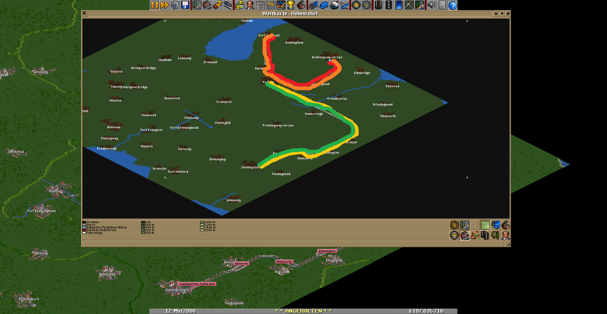607x314 pixels.
Task: Show transport routes on the small map
Action: 485,235
